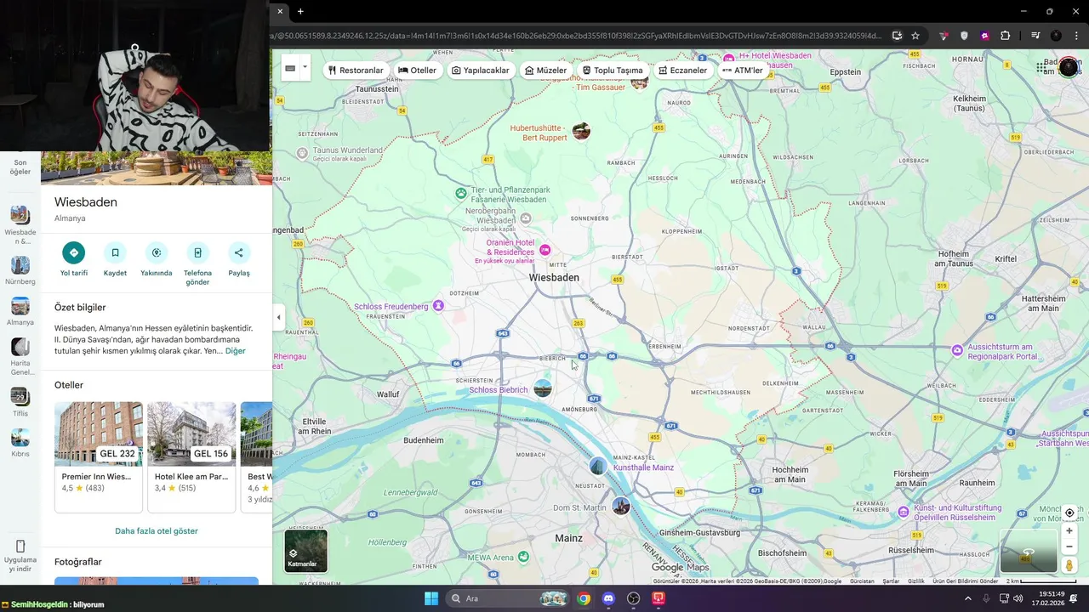Click Schloss Freudenberg map pin

tap(438, 306)
